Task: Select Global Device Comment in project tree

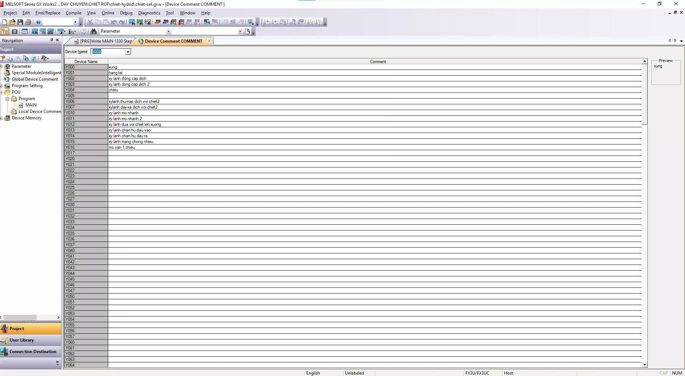Action: click(35, 79)
